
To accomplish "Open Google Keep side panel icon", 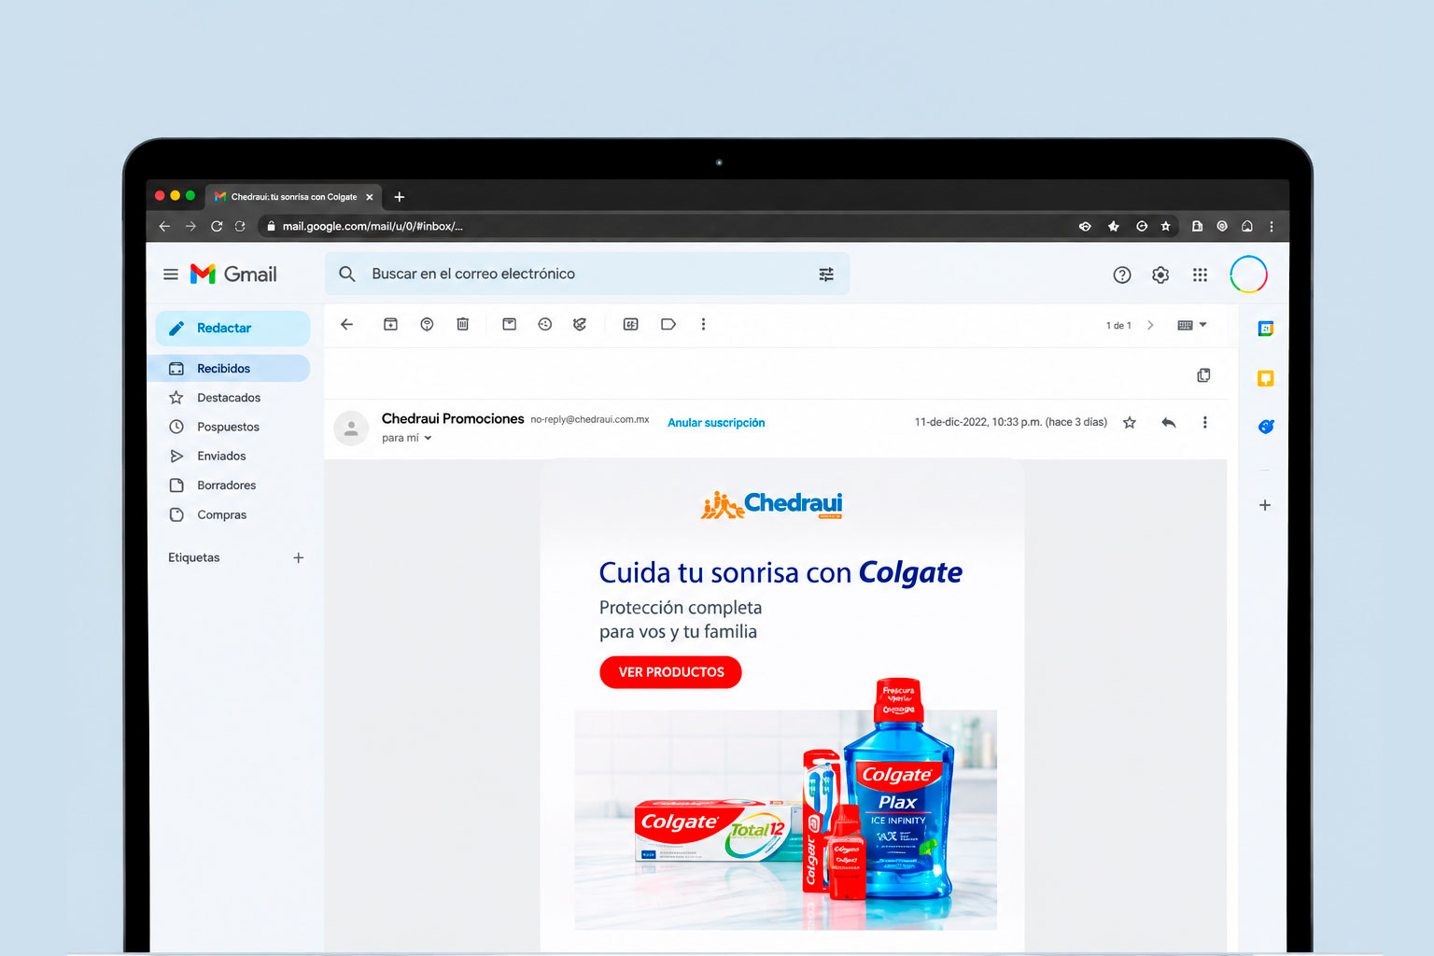I will 1265,378.
